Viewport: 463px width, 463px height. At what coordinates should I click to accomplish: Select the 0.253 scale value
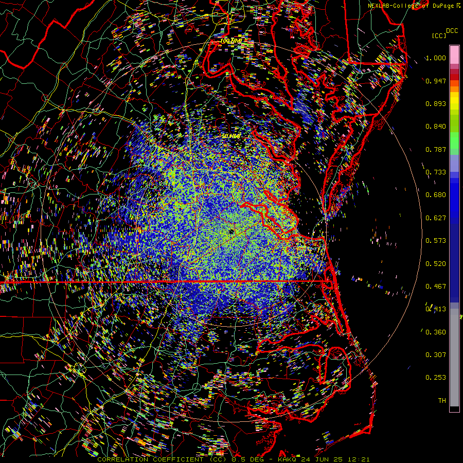pyautogui.click(x=436, y=378)
